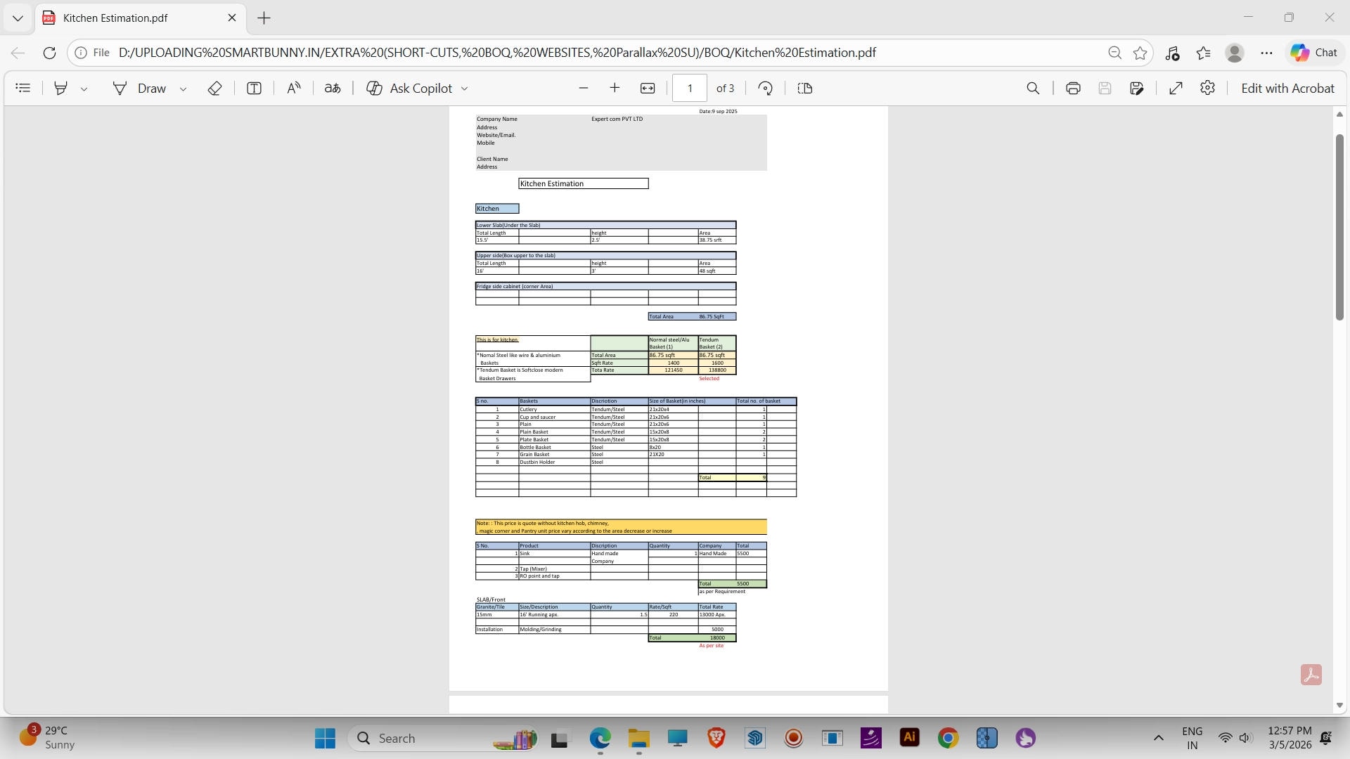Select the Erase tool
1350x759 pixels.
pyautogui.click(x=215, y=88)
